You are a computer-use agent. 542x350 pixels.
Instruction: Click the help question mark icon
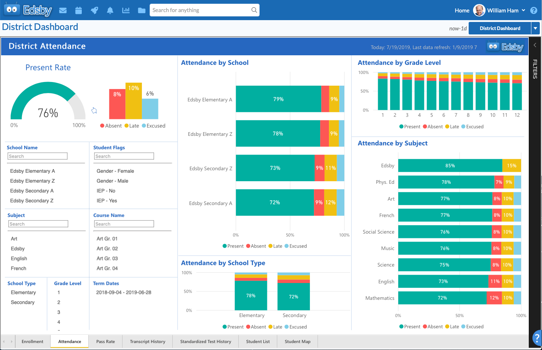point(534,11)
